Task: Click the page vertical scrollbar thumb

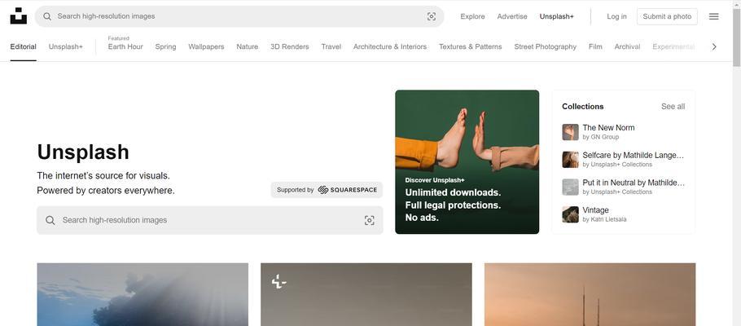Action: point(736,37)
